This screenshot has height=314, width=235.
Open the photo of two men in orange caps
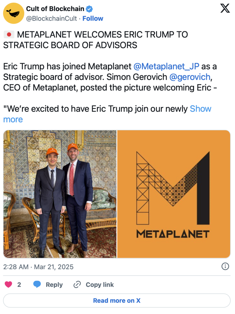click(x=60, y=194)
